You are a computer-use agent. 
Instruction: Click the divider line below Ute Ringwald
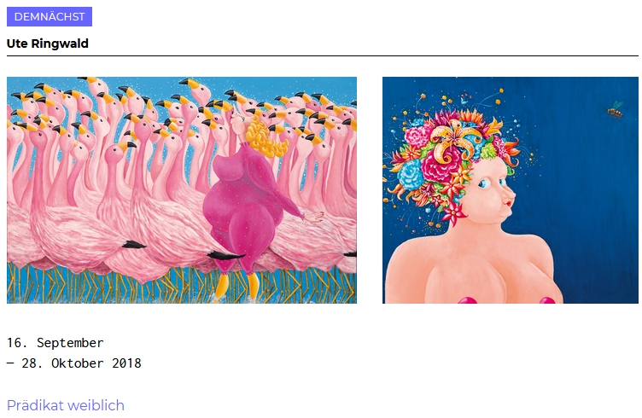322,55
